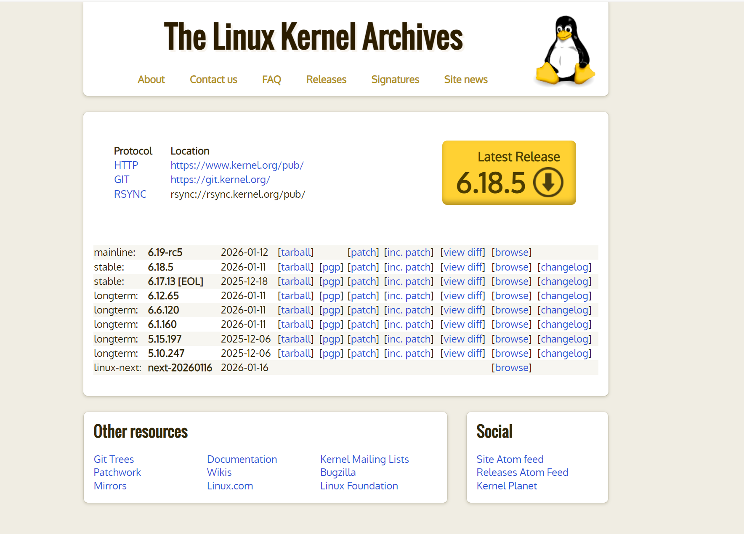Open the FAQ page
The height and width of the screenshot is (534, 744).
coord(271,80)
